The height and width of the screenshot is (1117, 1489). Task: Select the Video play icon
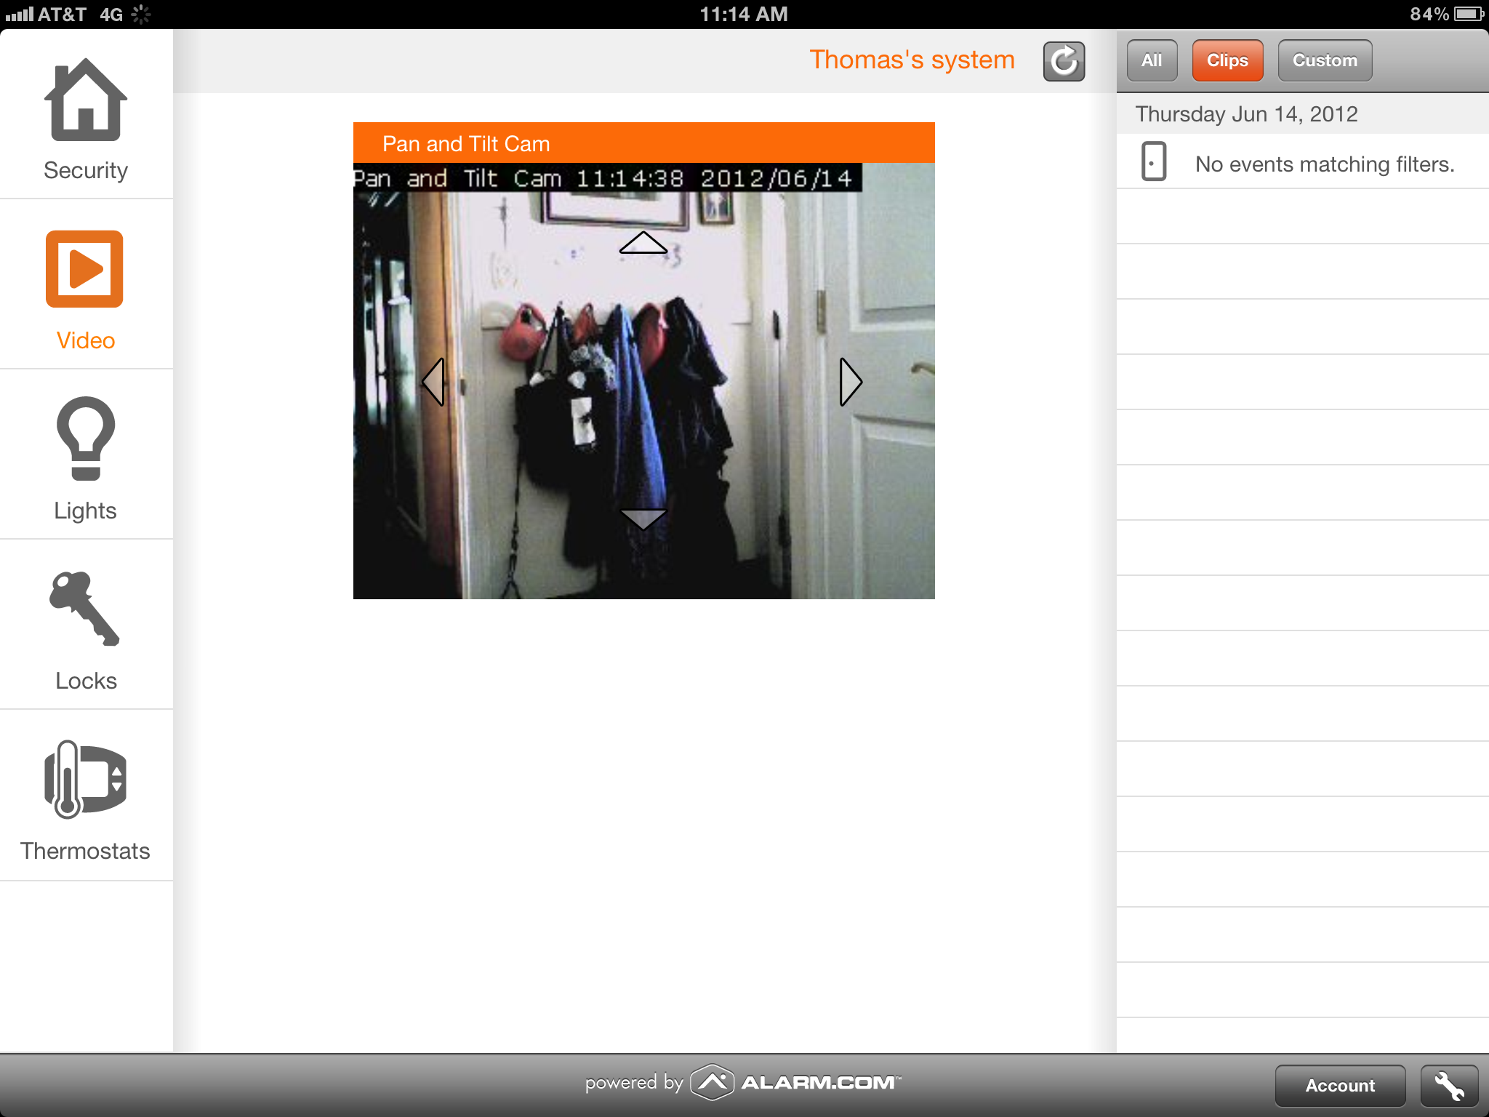click(x=84, y=269)
